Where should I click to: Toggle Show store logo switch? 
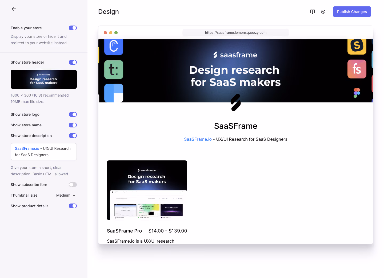pyautogui.click(x=73, y=114)
